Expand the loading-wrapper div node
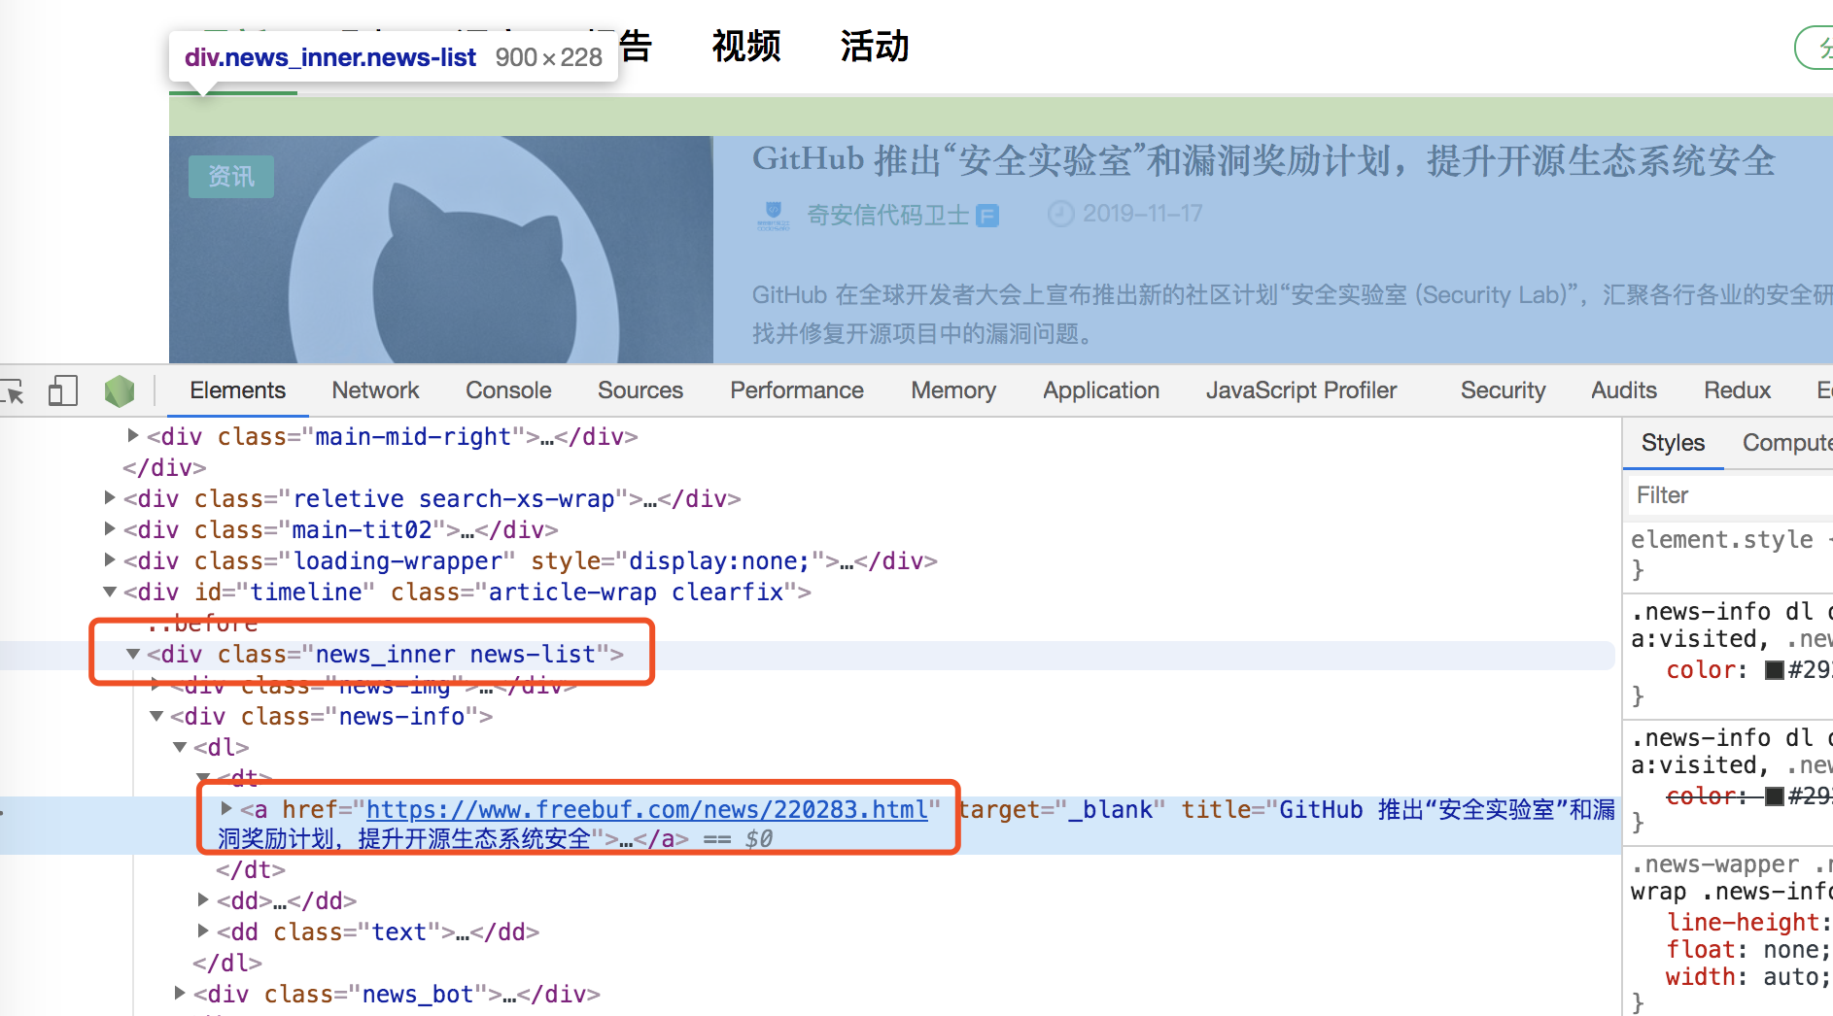Viewport: 1833px width, 1016px height. 110,560
